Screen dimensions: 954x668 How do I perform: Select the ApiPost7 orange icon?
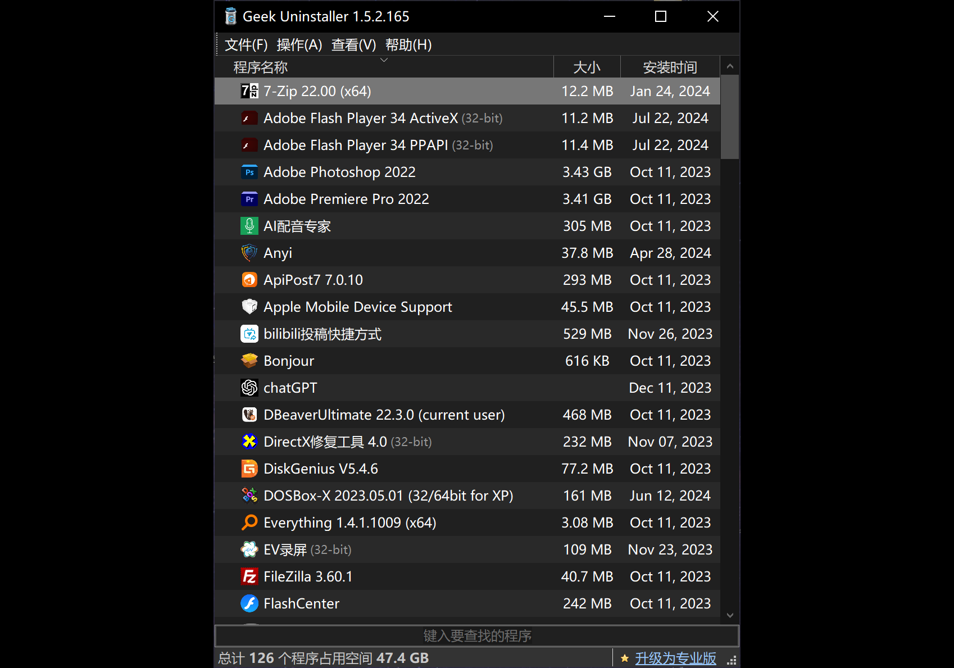point(249,280)
